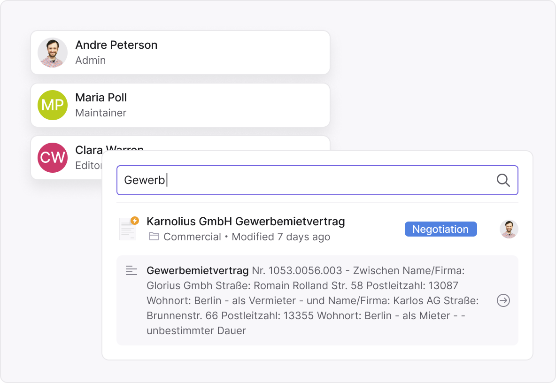
Task: Click the circled arrow in the text snippet
Action: click(503, 300)
